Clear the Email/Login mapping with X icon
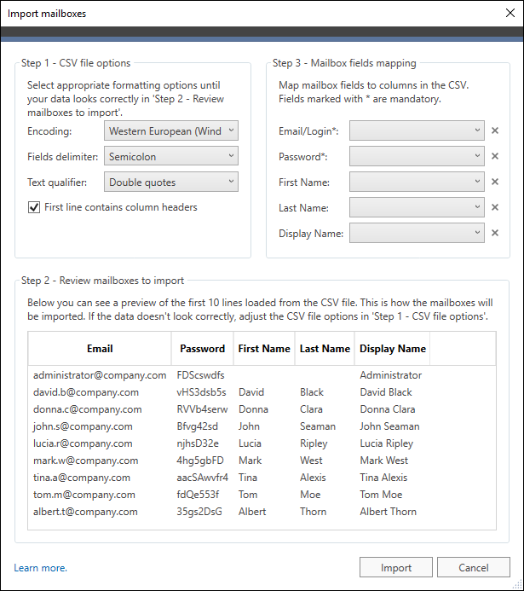 495,130
